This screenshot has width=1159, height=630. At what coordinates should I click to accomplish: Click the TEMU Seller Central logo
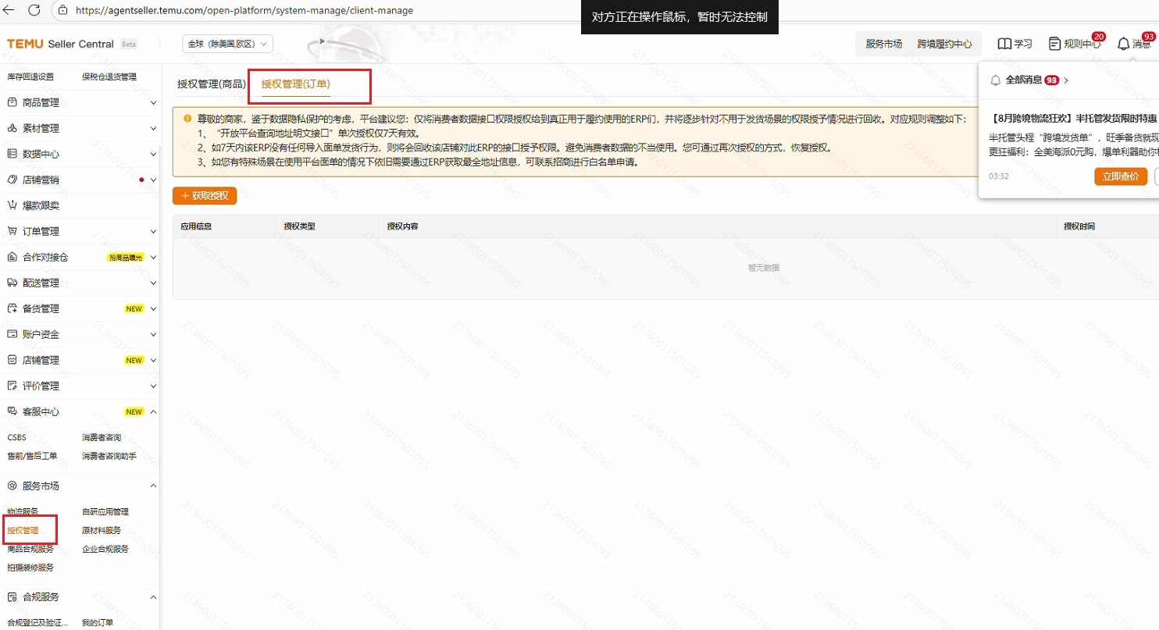pyautogui.click(x=61, y=44)
